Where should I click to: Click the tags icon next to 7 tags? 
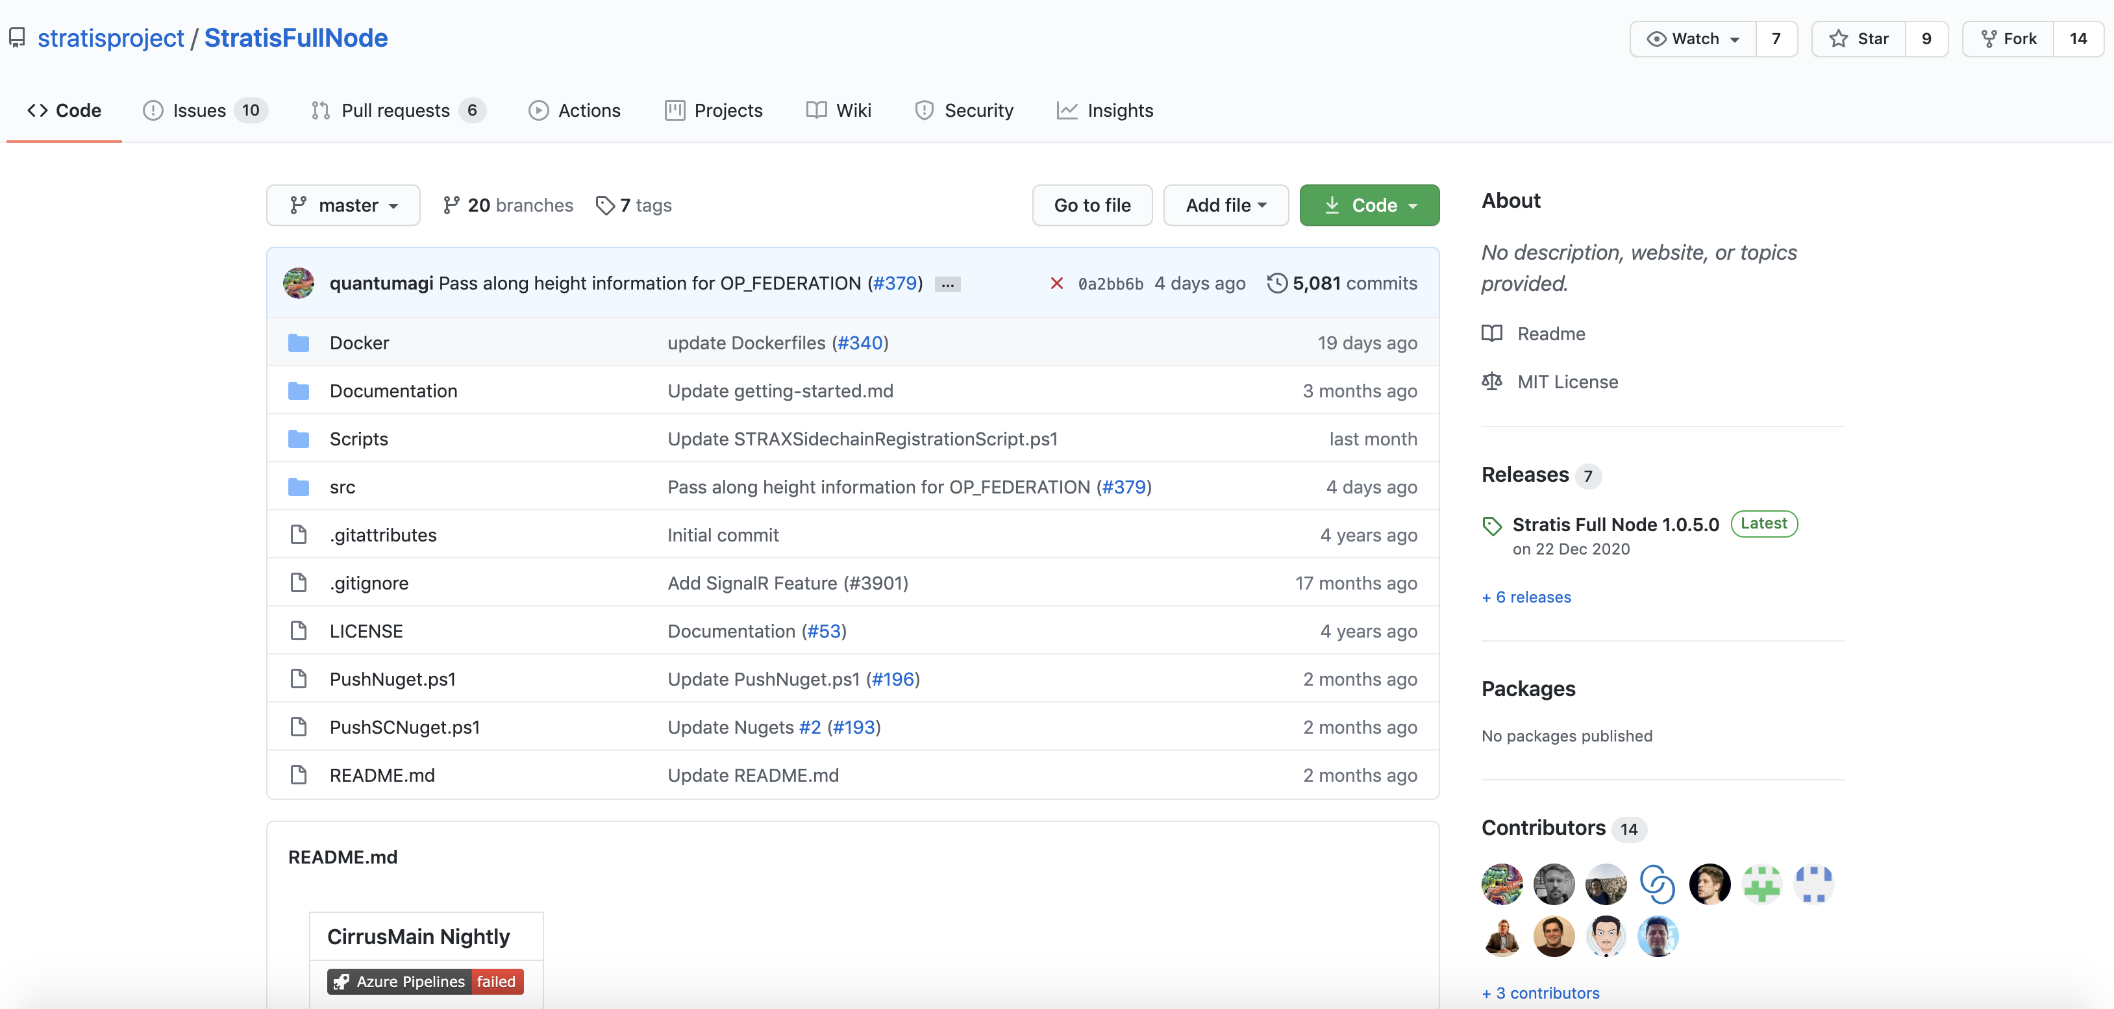point(605,205)
